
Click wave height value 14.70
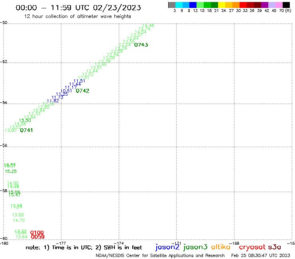(19, 220)
